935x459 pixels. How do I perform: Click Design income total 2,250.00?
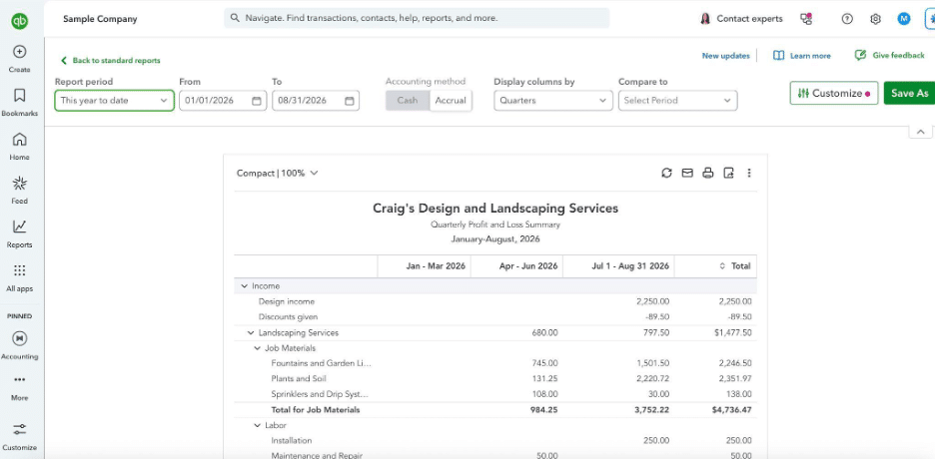point(734,301)
